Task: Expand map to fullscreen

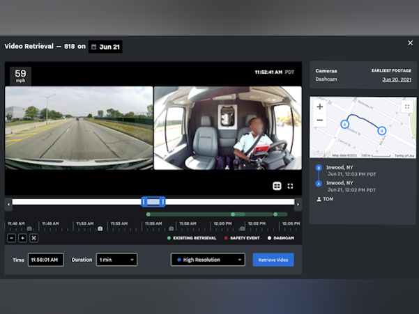Action: tap(406, 107)
